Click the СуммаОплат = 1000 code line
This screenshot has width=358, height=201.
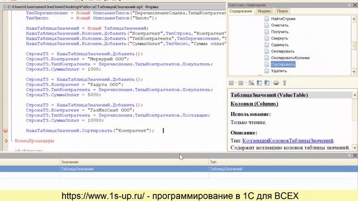63,69
